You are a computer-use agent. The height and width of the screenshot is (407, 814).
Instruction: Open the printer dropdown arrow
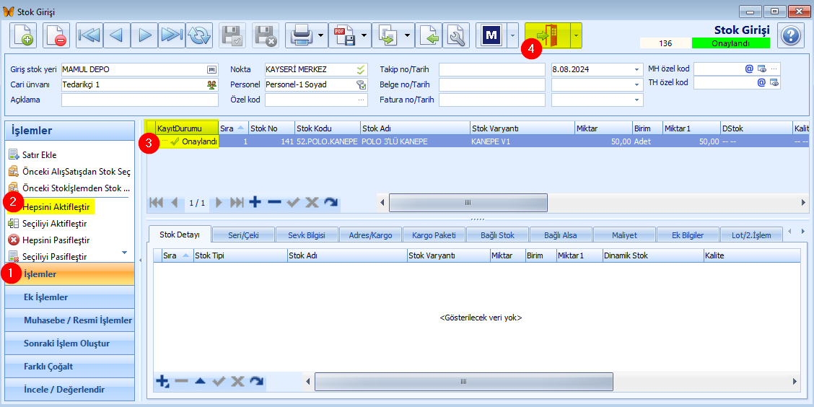(321, 36)
